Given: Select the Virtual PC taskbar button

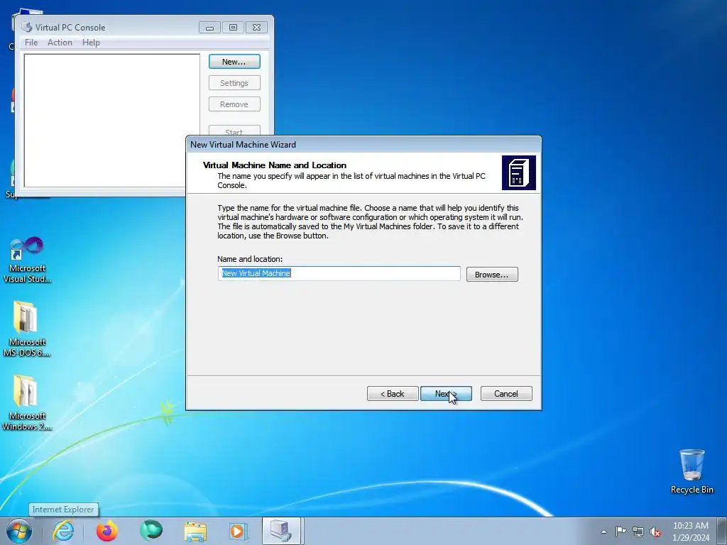Looking at the screenshot, I should [x=282, y=531].
